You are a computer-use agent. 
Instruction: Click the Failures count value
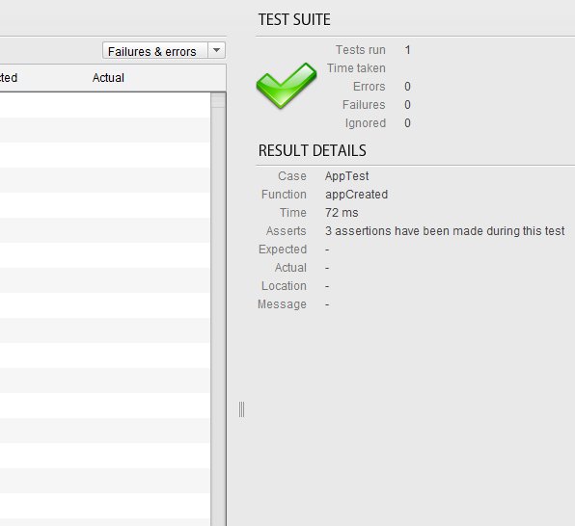[x=407, y=105]
